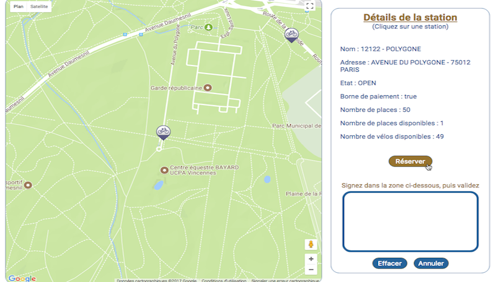The height and width of the screenshot is (282, 496).
Task: Click the green Parc tree marker
Action: pos(209,27)
